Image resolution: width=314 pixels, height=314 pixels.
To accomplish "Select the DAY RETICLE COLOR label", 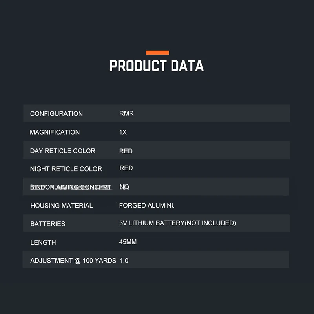I will pyautogui.click(x=63, y=151).
